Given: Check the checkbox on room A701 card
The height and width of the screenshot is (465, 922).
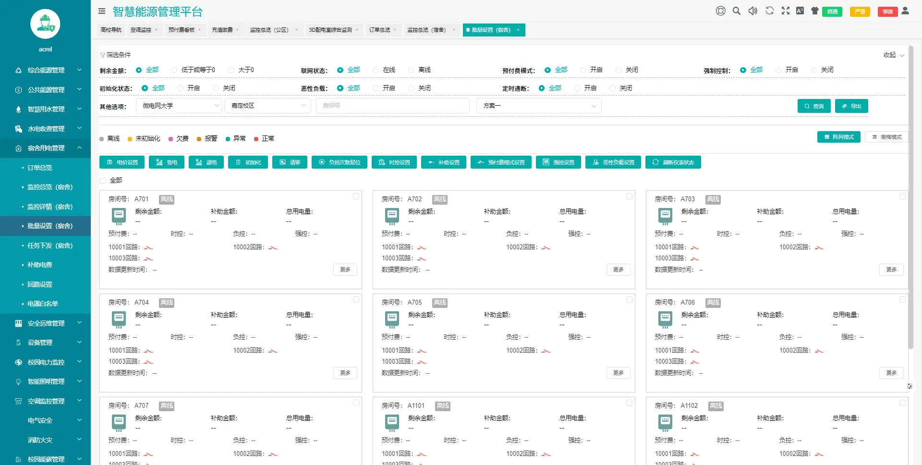Looking at the screenshot, I should point(356,196).
